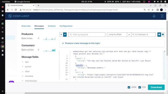
Task: Click the Confluent logo in header
Action: point(19,16)
